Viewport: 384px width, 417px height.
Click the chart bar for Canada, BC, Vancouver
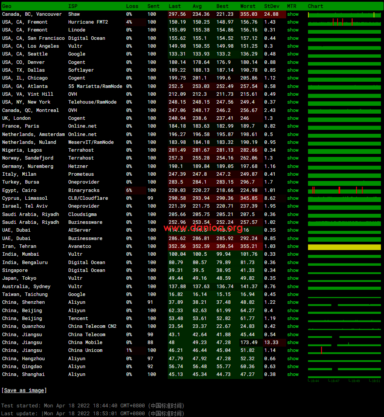[344, 15]
